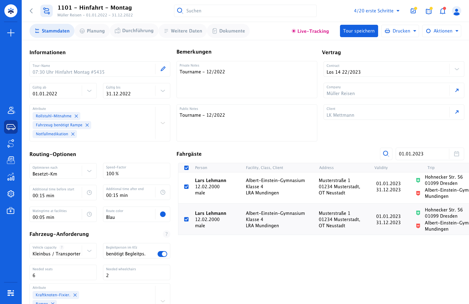Screen dimensions: 469x304
Task: Click the blue Route color swatch
Action: click(163, 214)
